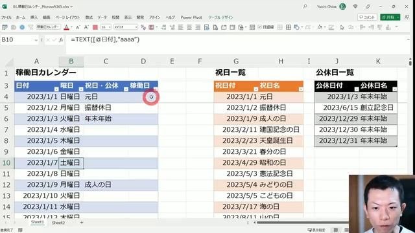Open the ファイル menu

[x=6, y=17]
